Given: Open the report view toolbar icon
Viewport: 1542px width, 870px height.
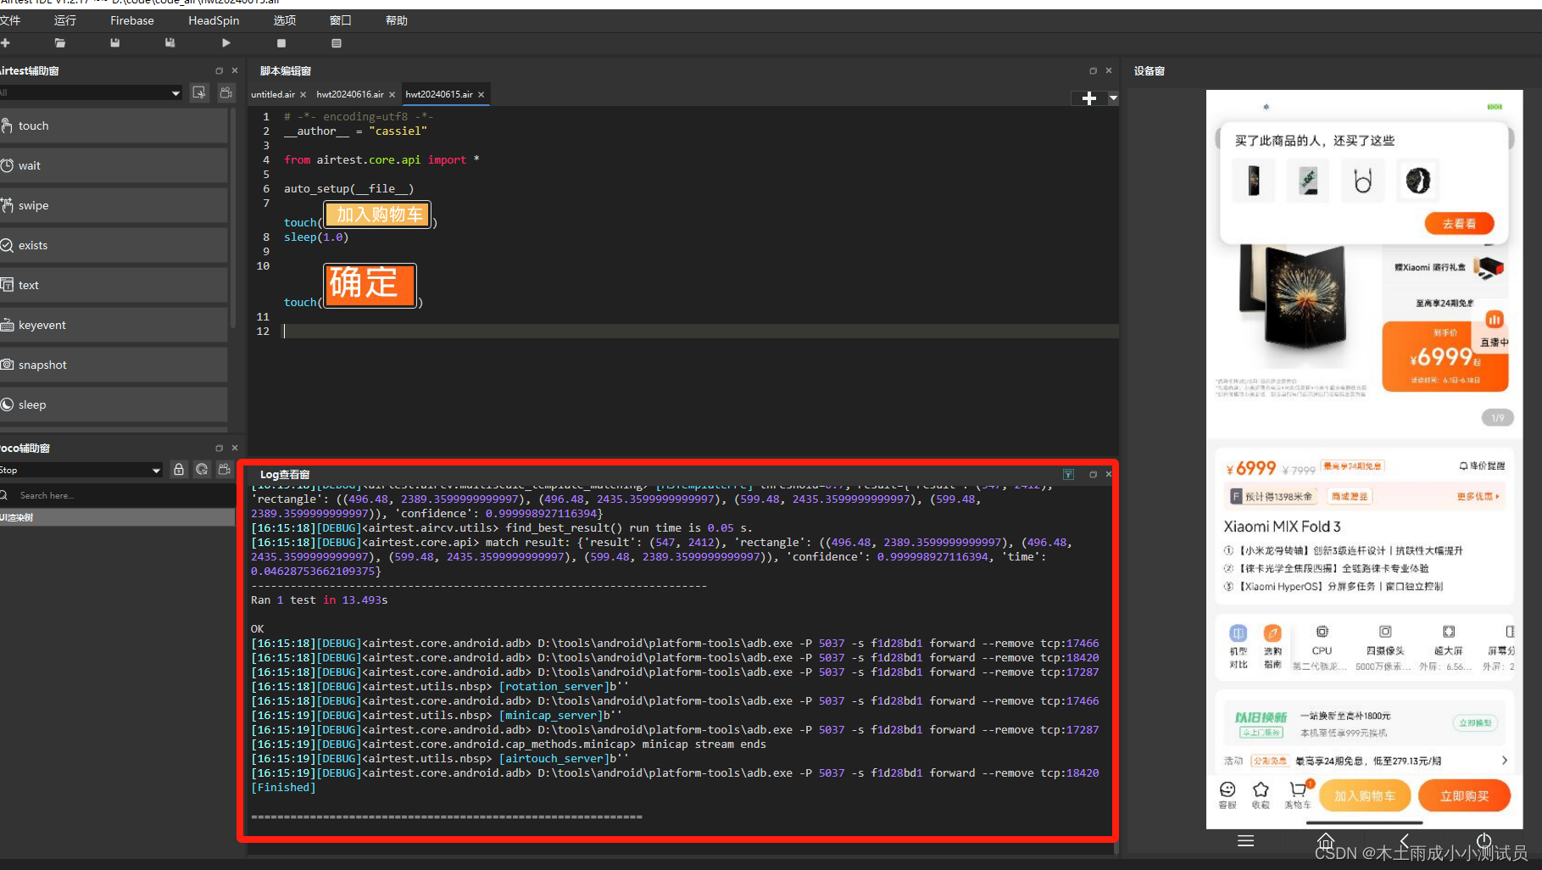Looking at the screenshot, I should click(337, 42).
